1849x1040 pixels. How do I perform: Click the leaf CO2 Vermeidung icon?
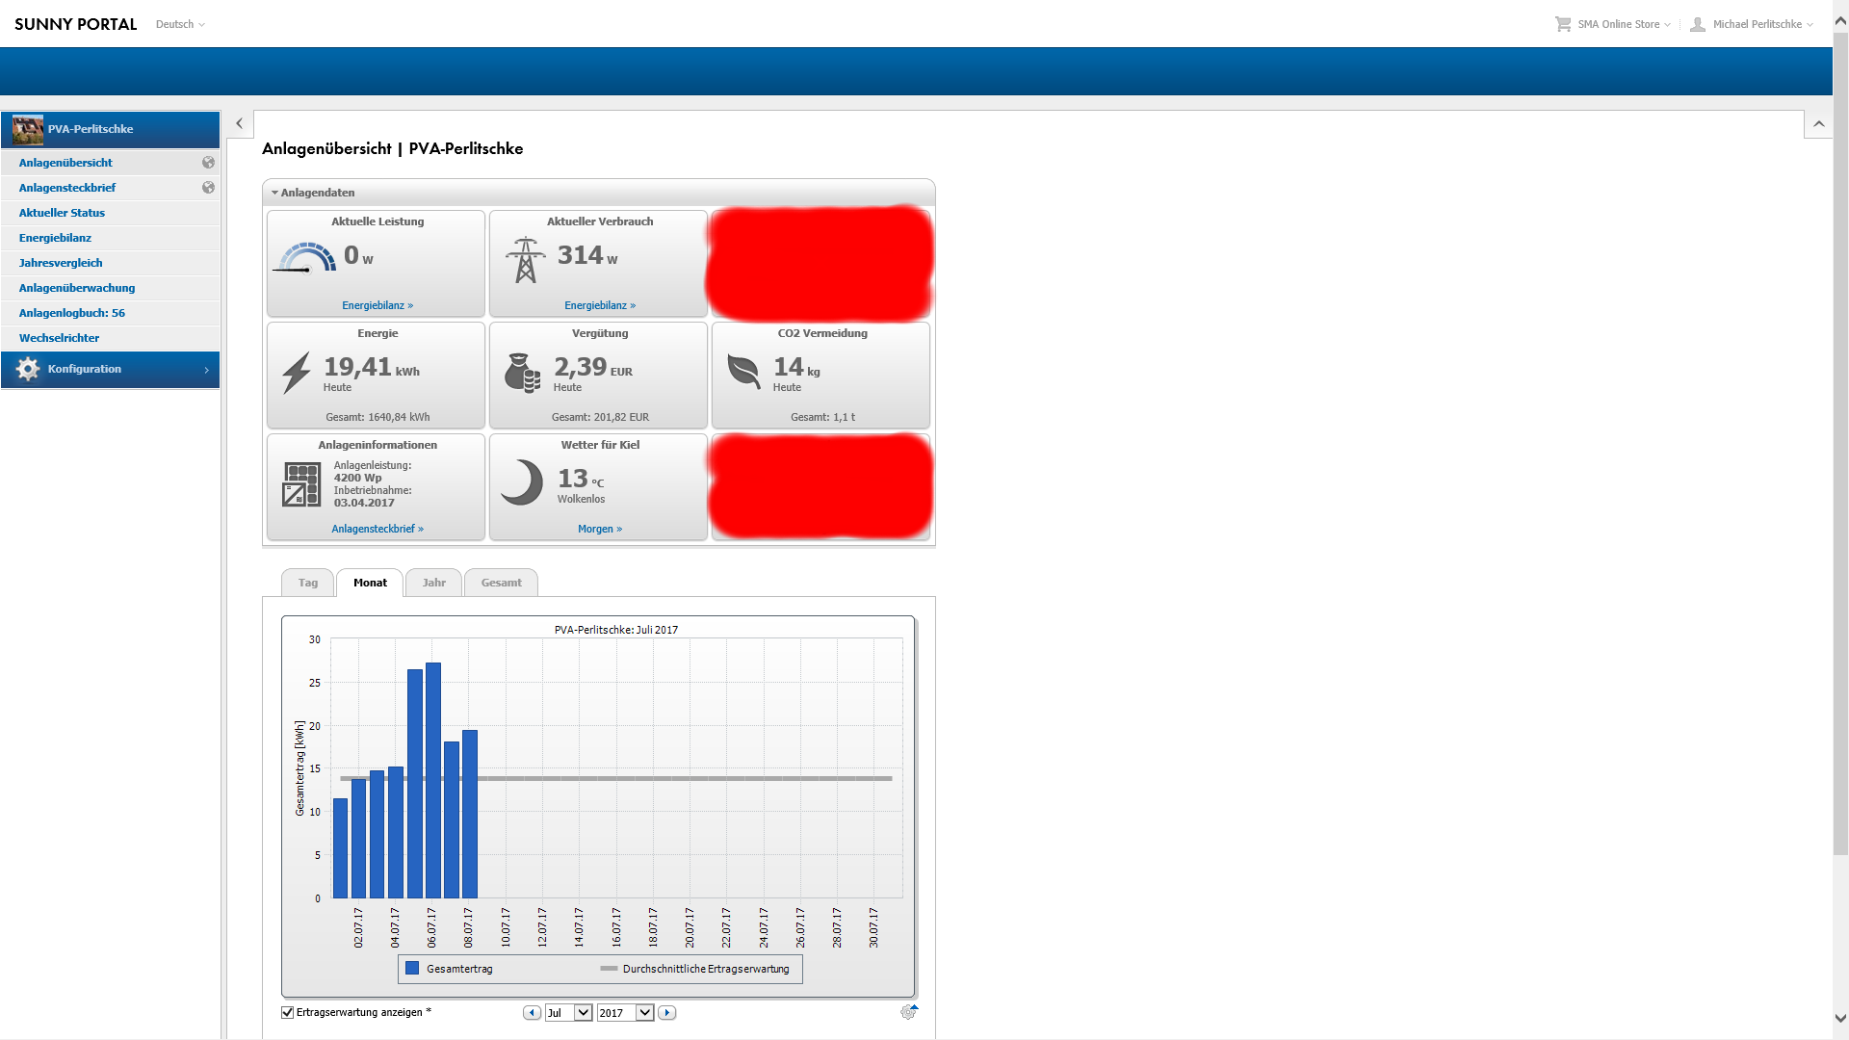[x=743, y=371]
